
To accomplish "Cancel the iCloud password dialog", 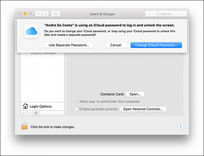I will 116,45.
